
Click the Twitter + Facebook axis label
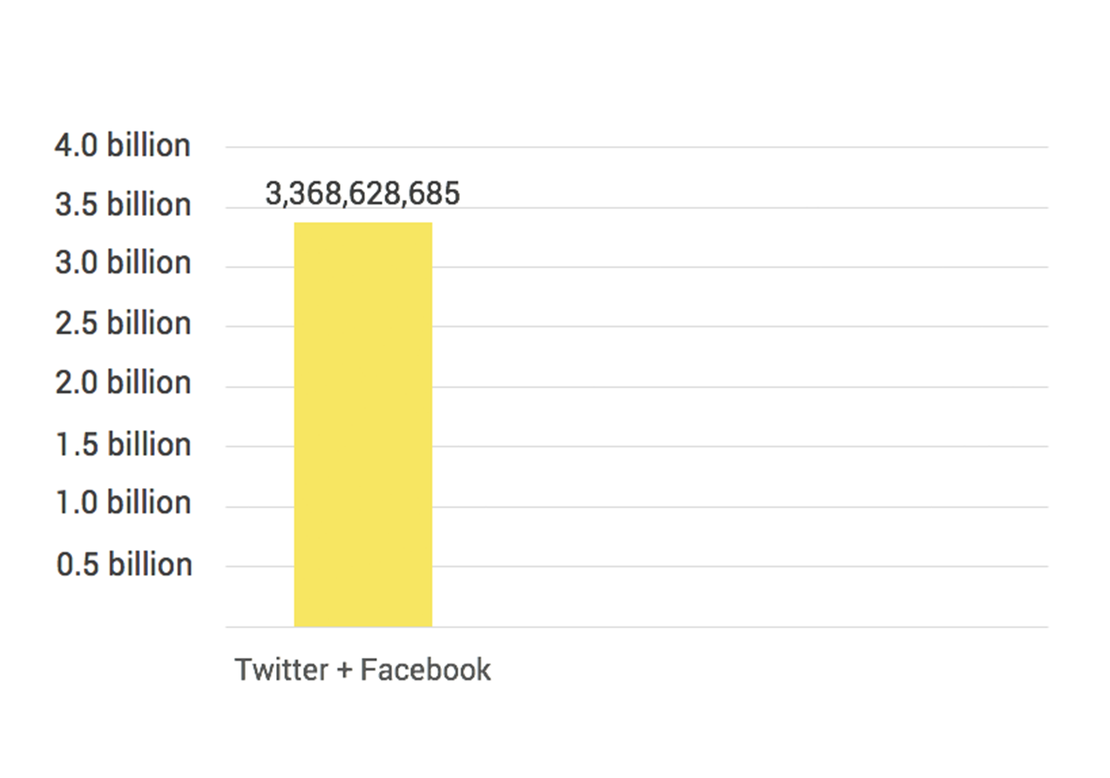pos(362,669)
